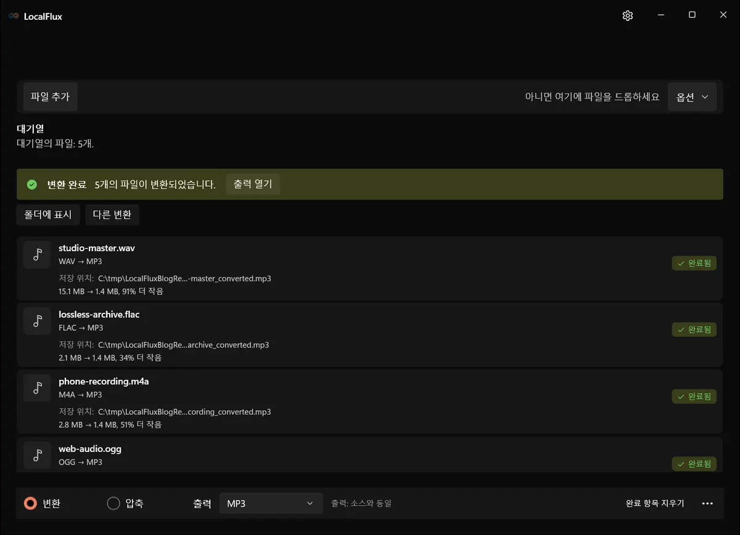Click the path ending in cording_converted.mp3
The width and height of the screenshot is (740, 535).
[184, 412]
